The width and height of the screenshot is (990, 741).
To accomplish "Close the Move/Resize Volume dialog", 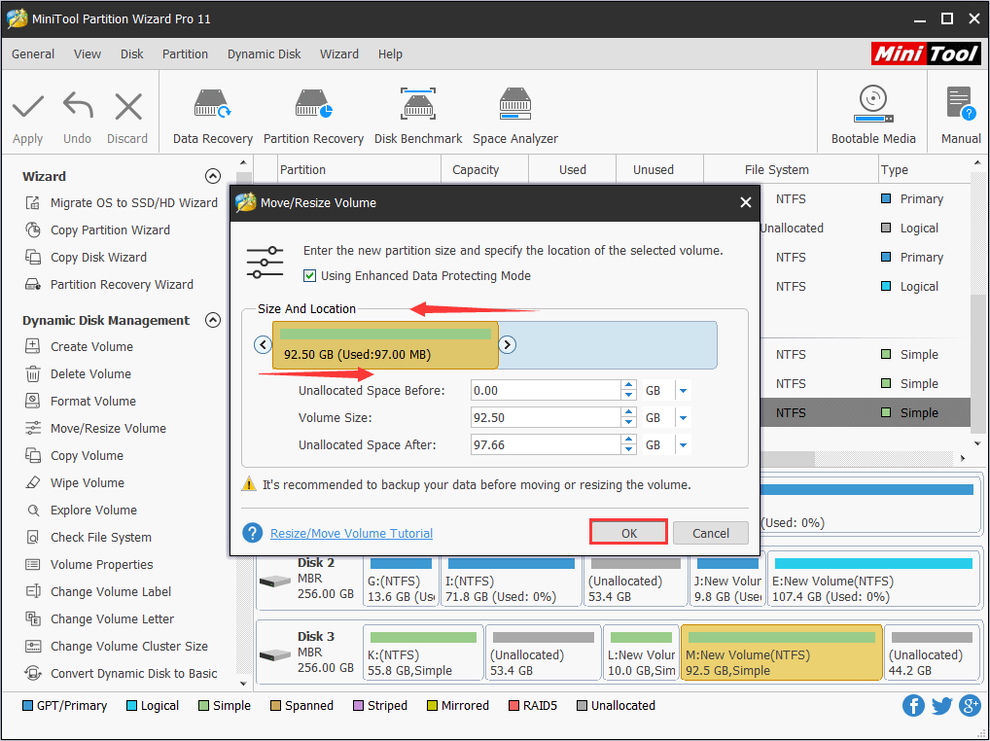I will tap(746, 202).
